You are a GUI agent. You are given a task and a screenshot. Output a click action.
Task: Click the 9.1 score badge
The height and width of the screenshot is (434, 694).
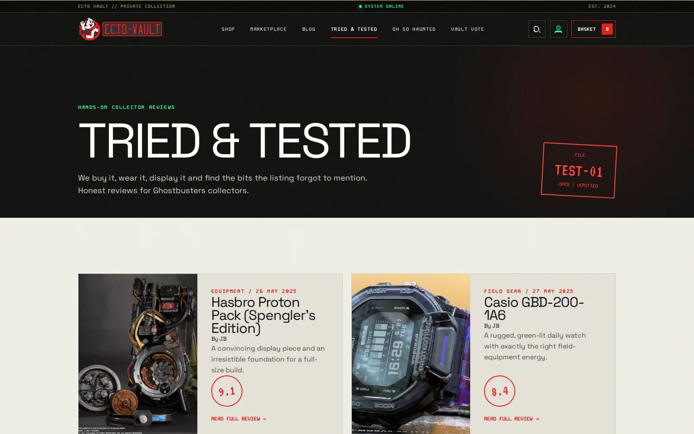227,391
